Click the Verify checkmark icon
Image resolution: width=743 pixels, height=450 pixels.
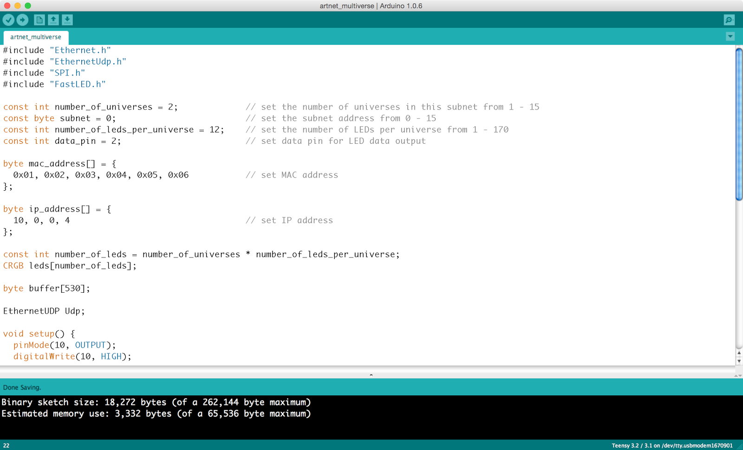coord(9,20)
